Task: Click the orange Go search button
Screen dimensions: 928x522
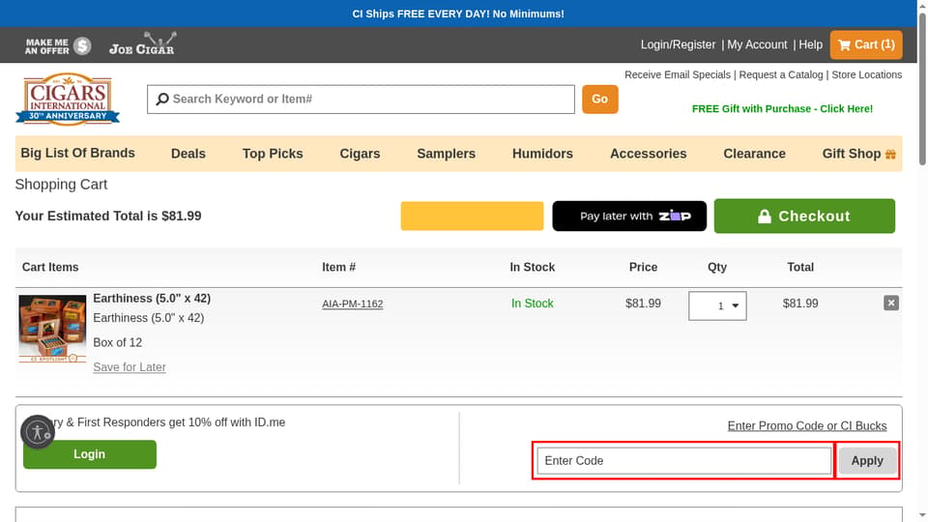Action: coord(599,100)
